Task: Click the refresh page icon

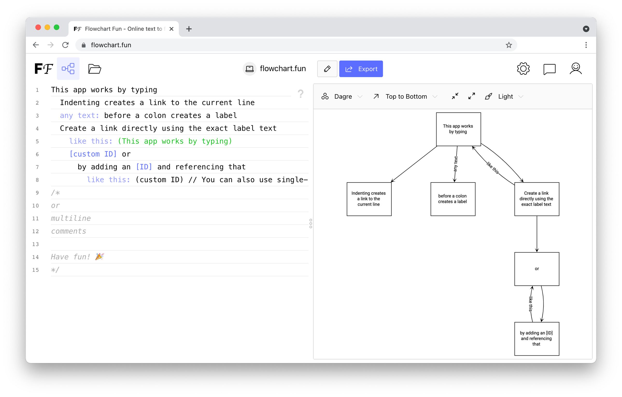Action: [x=66, y=45]
